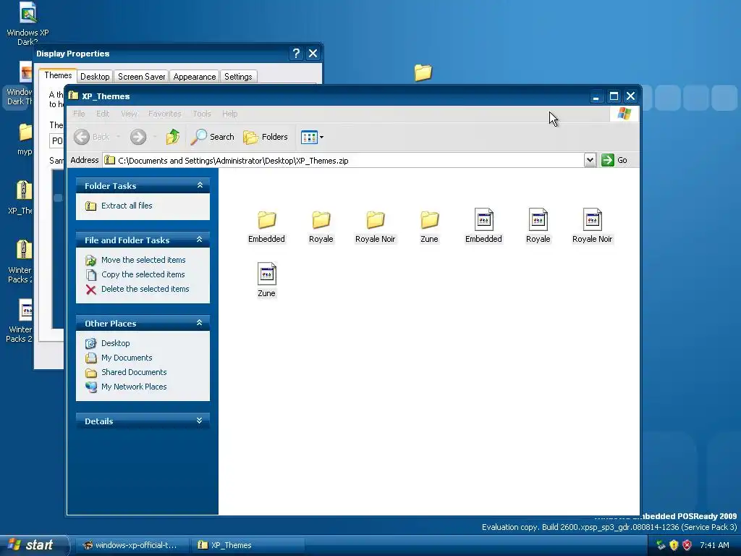This screenshot has width=741, height=556.
Task: Click the Windows flag logo in XP_Themes
Action: [x=624, y=114]
